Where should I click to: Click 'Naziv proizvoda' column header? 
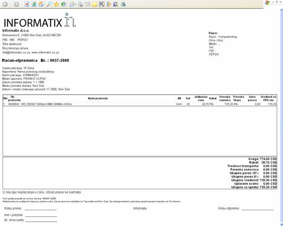click(98, 99)
